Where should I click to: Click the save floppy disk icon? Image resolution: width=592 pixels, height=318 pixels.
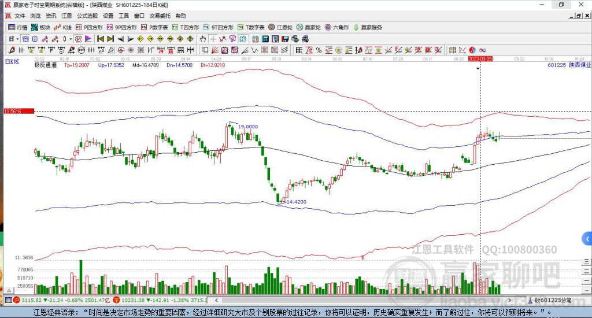tap(285, 39)
